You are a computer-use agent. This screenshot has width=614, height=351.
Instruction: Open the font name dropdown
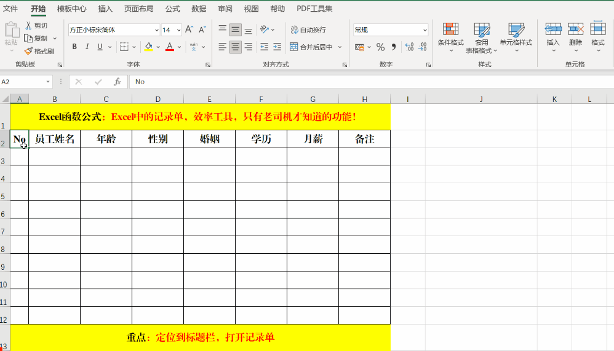157,30
